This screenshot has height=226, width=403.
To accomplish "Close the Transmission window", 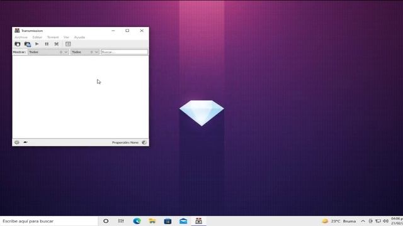I will [142, 31].
